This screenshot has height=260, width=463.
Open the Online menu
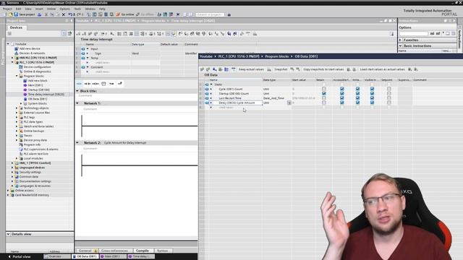click(x=51, y=9)
